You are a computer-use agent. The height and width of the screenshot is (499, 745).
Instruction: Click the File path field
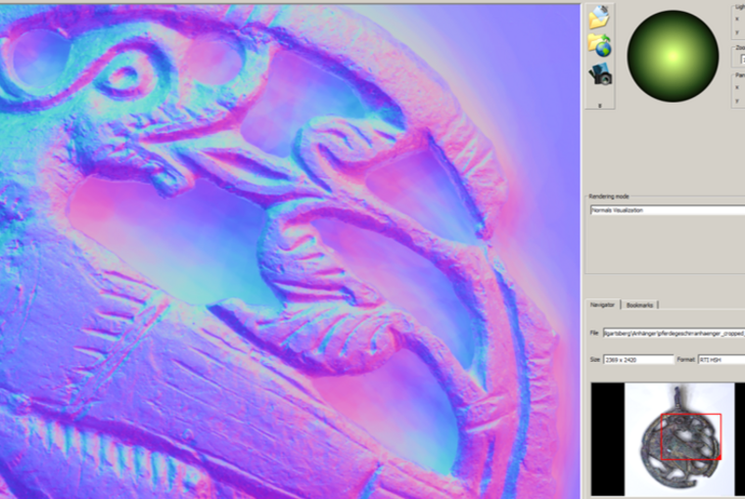(674, 334)
